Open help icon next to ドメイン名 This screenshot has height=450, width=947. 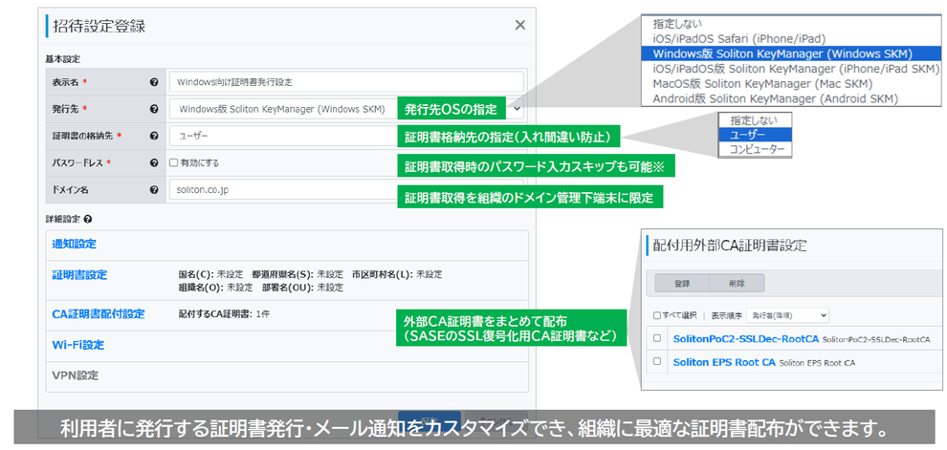click(154, 189)
